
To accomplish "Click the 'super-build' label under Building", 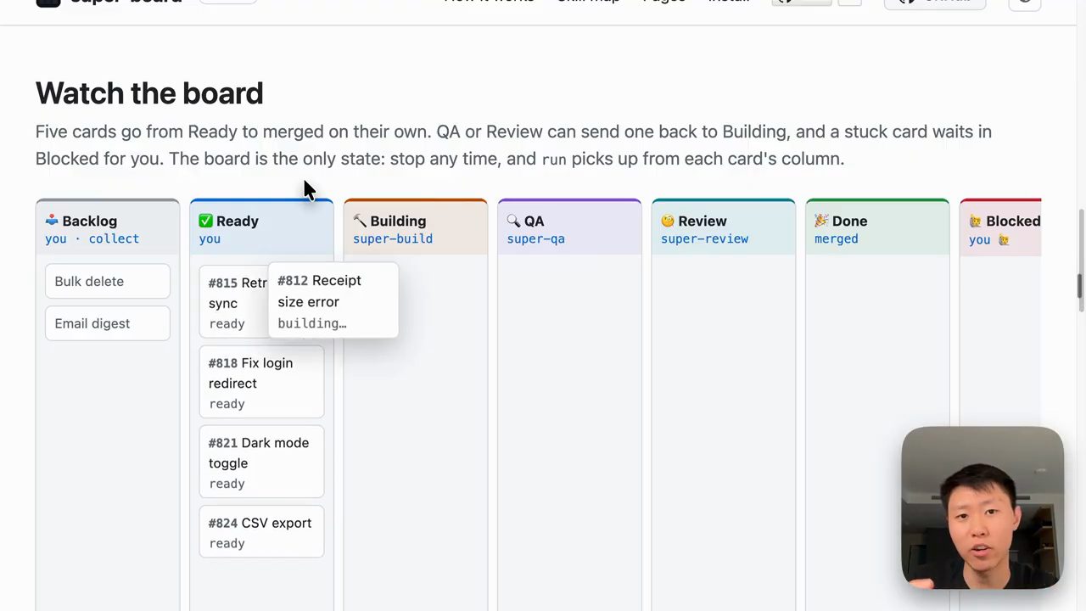I will pos(393,239).
